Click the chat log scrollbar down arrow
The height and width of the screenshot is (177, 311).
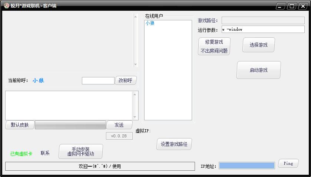[135, 64]
